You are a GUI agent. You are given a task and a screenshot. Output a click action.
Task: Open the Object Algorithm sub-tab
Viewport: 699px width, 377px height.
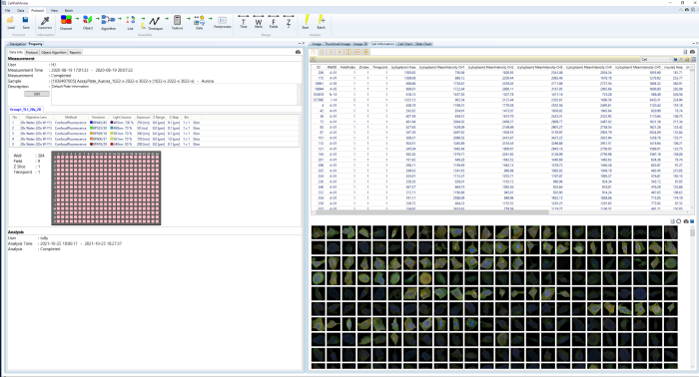click(54, 52)
